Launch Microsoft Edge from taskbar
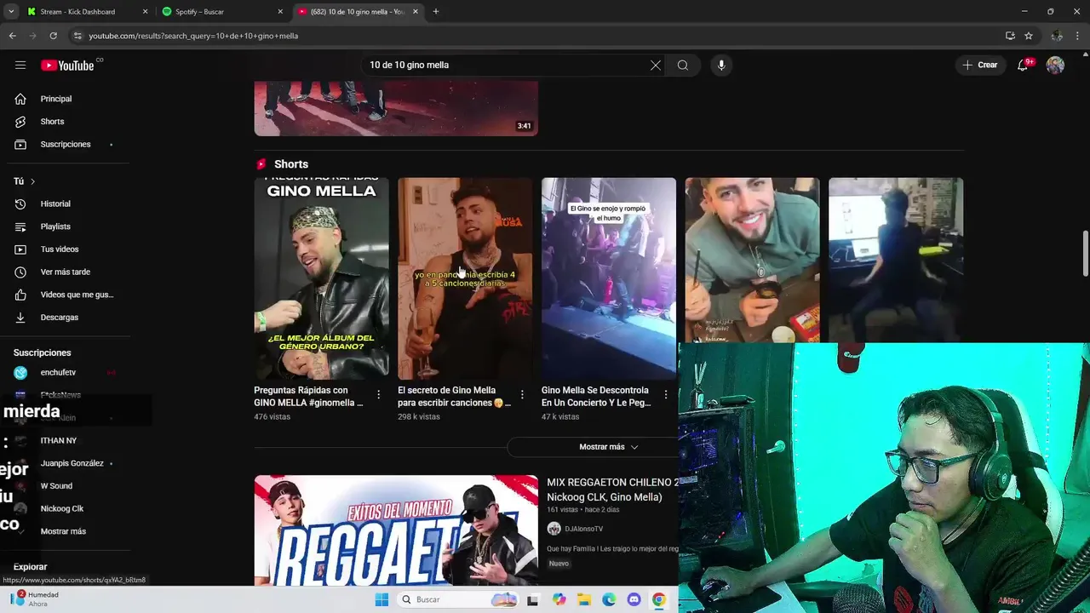 click(x=609, y=599)
